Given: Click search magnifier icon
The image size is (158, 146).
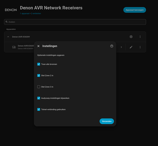Looking at the screenshot, I should pyautogui.click(x=6, y=22).
